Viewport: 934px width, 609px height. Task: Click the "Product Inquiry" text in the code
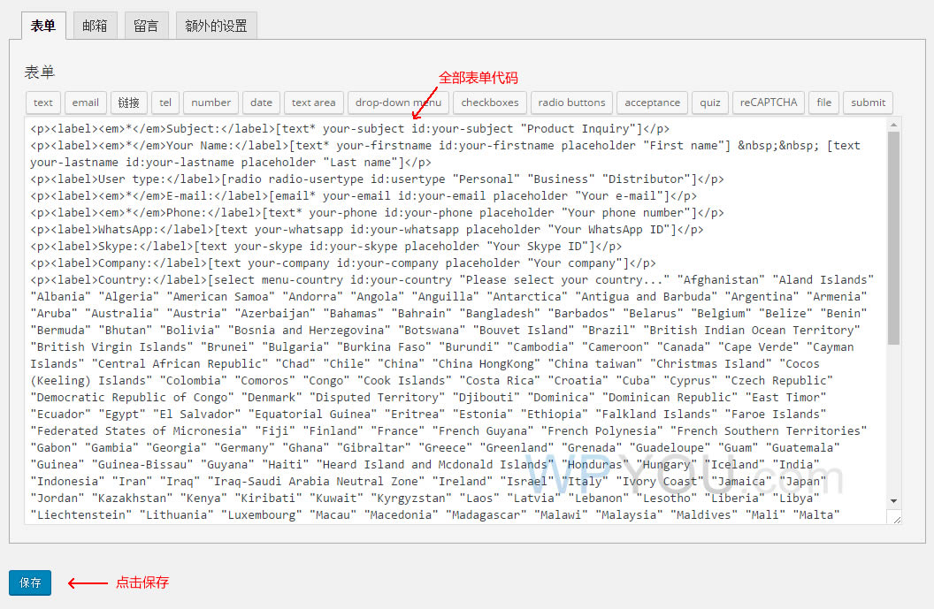(x=579, y=128)
